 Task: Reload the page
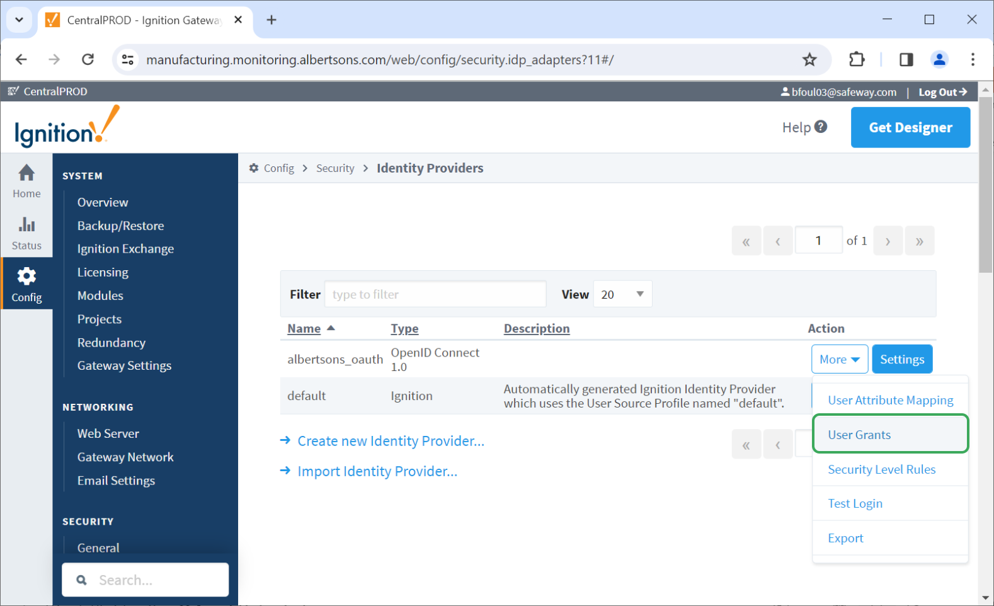[x=88, y=59]
